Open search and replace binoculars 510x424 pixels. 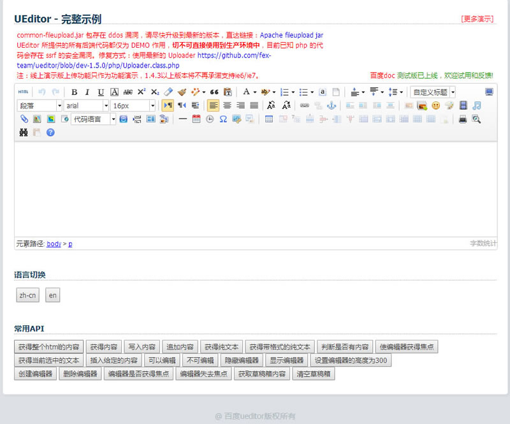(x=24, y=133)
